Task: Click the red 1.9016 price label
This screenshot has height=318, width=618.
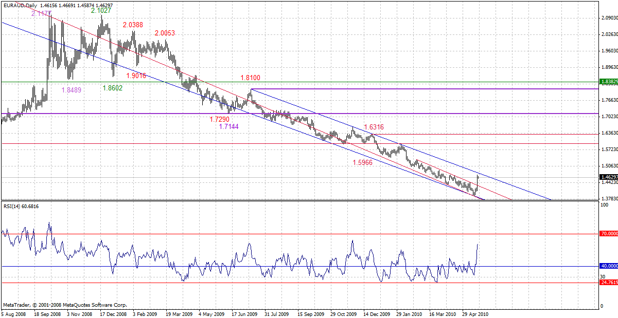Action: coord(136,76)
